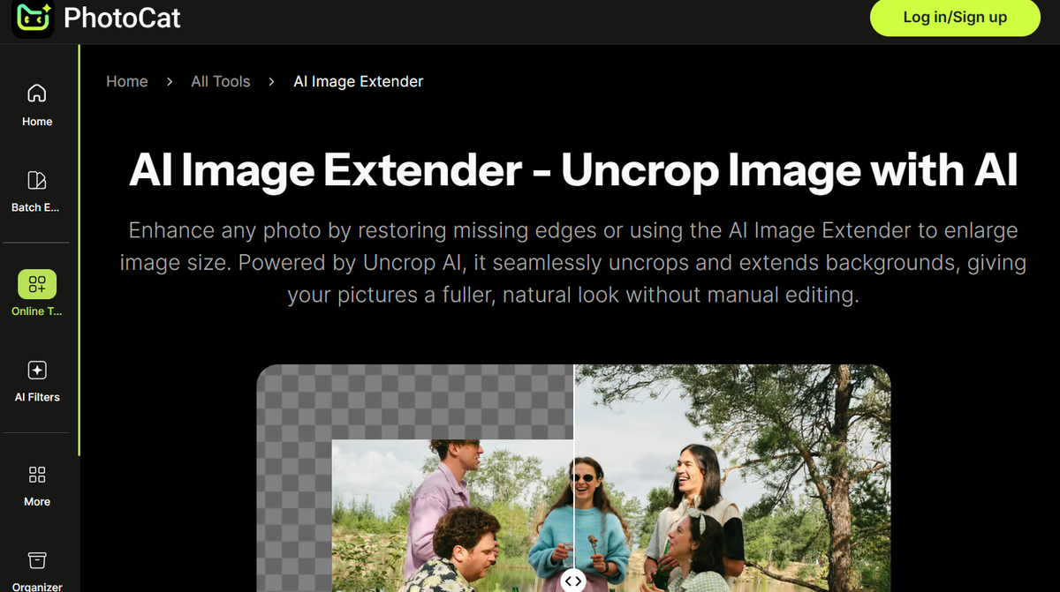This screenshot has width=1060, height=592.
Task: Navigate to Home via the breadcrumb
Action: [x=126, y=81]
